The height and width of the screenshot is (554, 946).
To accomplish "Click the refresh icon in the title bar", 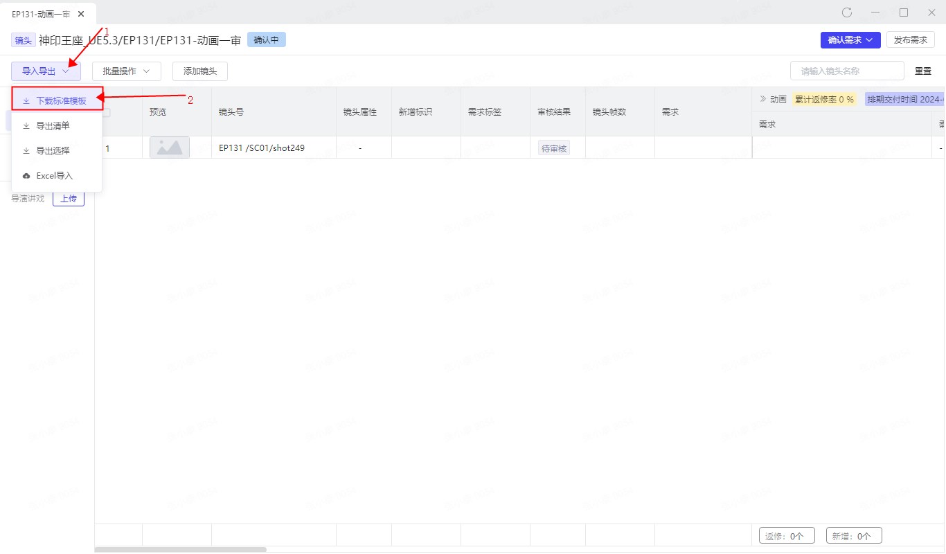I will pos(846,12).
